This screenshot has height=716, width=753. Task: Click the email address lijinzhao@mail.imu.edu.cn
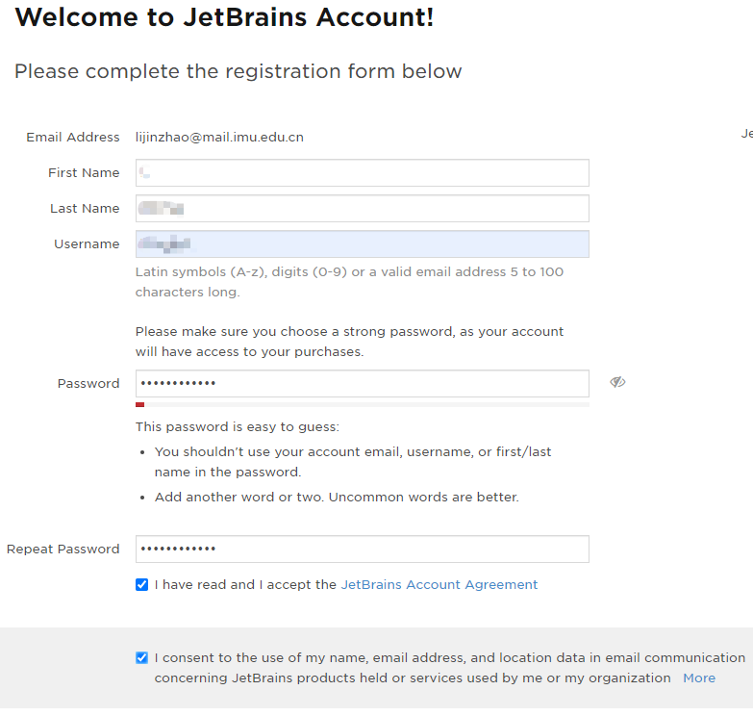(219, 138)
